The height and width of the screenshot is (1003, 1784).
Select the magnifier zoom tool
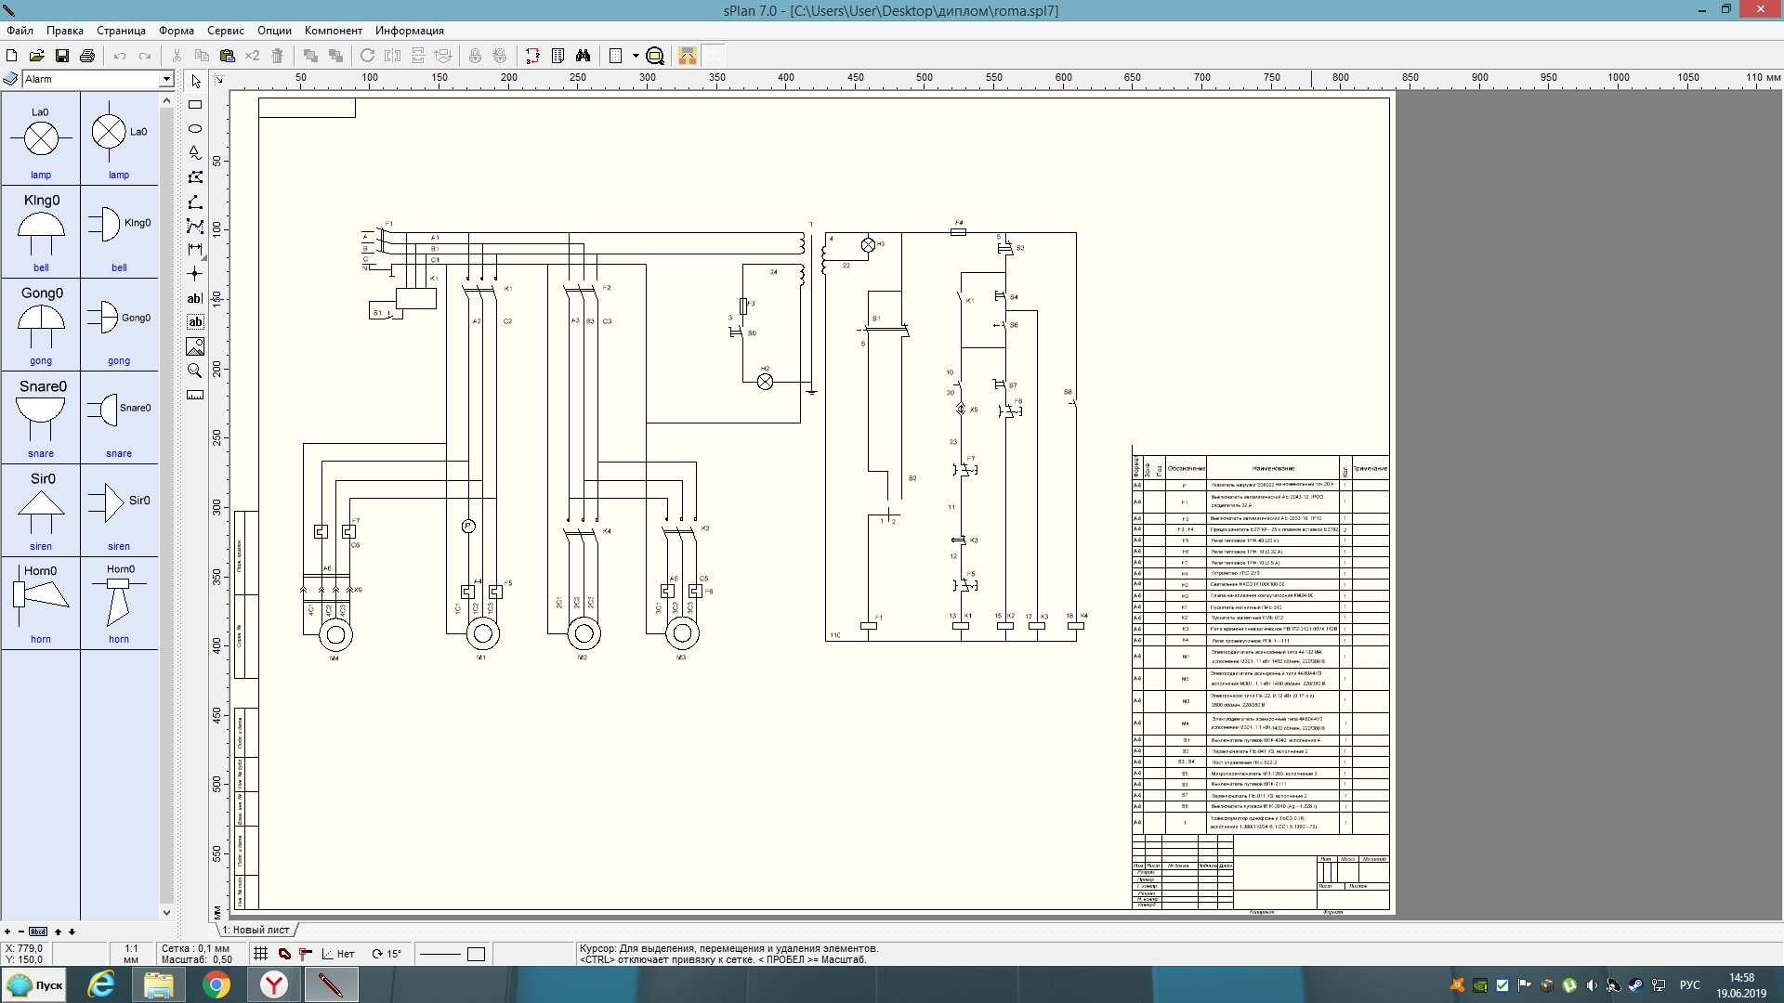point(195,371)
